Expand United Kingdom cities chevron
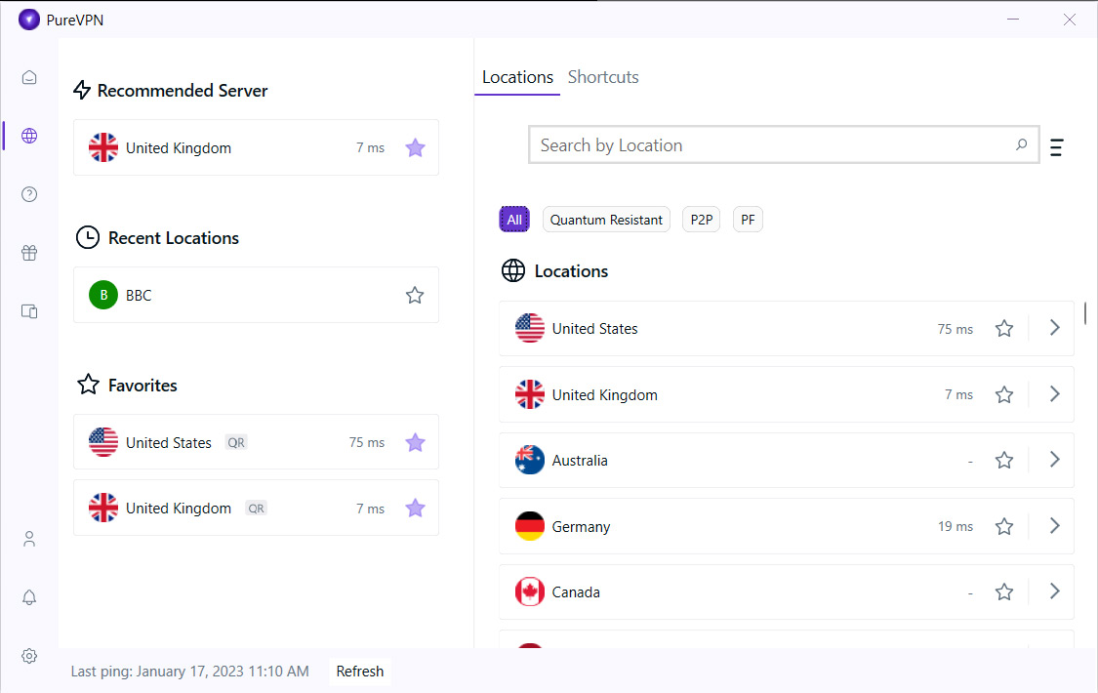This screenshot has height=693, width=1098. [x=1055, y=394]
